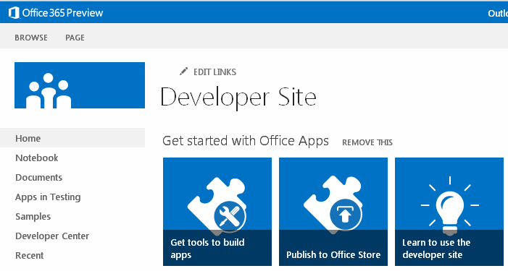Image resolution: width=508 pixels, height=271 pixels.
Task: Open Notebook from the left navigation
Action: [x=37, y=158]
